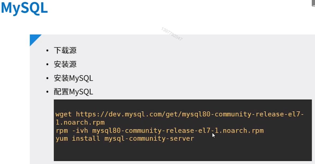This screenshot has height=164, width=315.
Task: Click the bullet dot before 下载源
Action: click(x=47, y=50)
